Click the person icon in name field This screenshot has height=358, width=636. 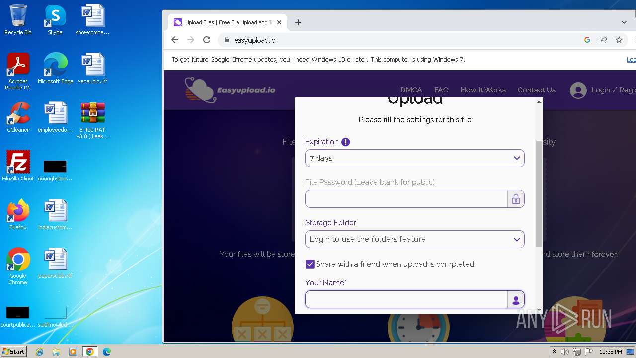[x=516, y=300]
